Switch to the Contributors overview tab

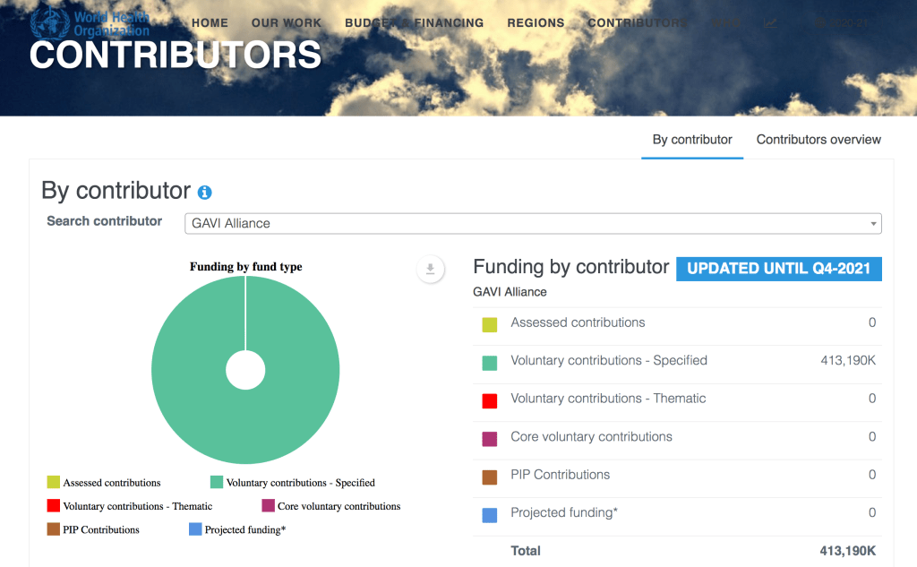coord(818,140)
